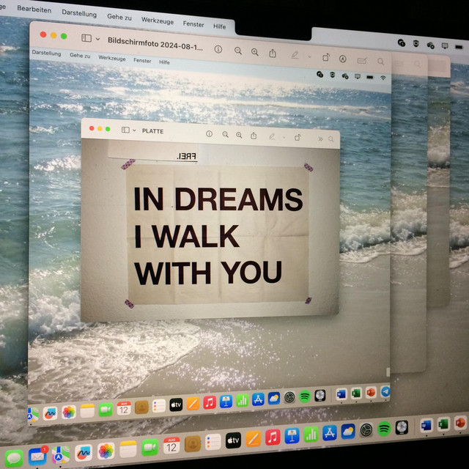Click Gehe zu in the screenshot's inner menu bar
The image size is (469, 469).
[x=80, y=56]
